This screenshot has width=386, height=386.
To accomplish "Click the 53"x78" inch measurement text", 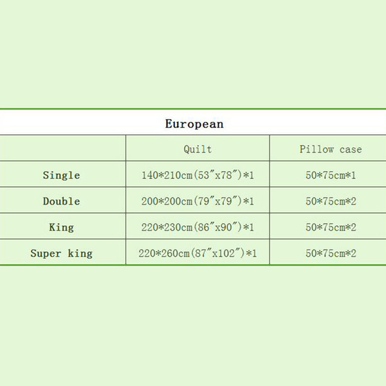I will (x=217, y=175).
